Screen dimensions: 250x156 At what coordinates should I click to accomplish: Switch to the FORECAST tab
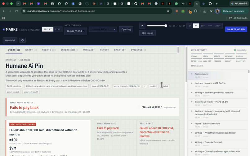pyautogui.click(x=89, y=50)
